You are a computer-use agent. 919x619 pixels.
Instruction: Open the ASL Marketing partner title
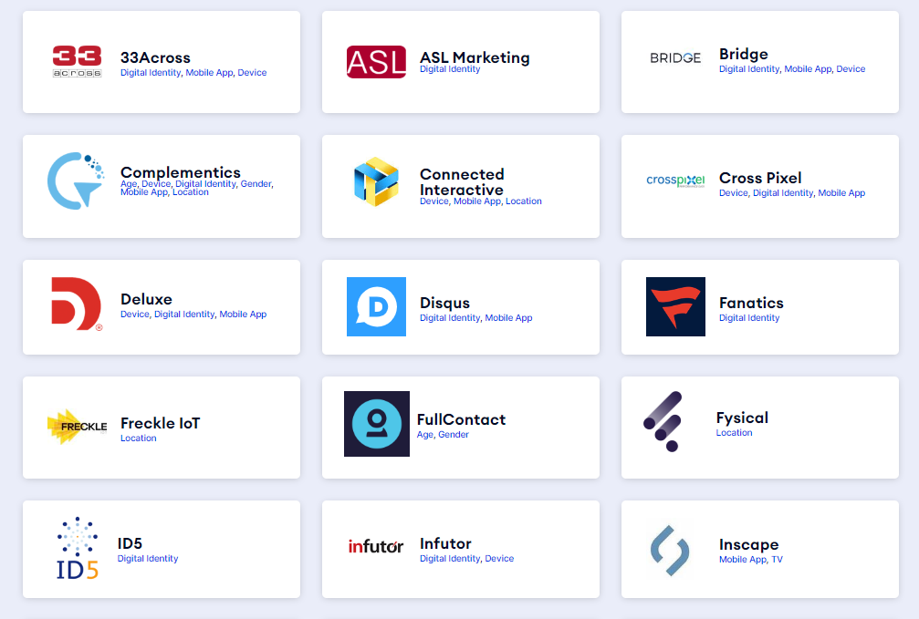coord(475,57)
